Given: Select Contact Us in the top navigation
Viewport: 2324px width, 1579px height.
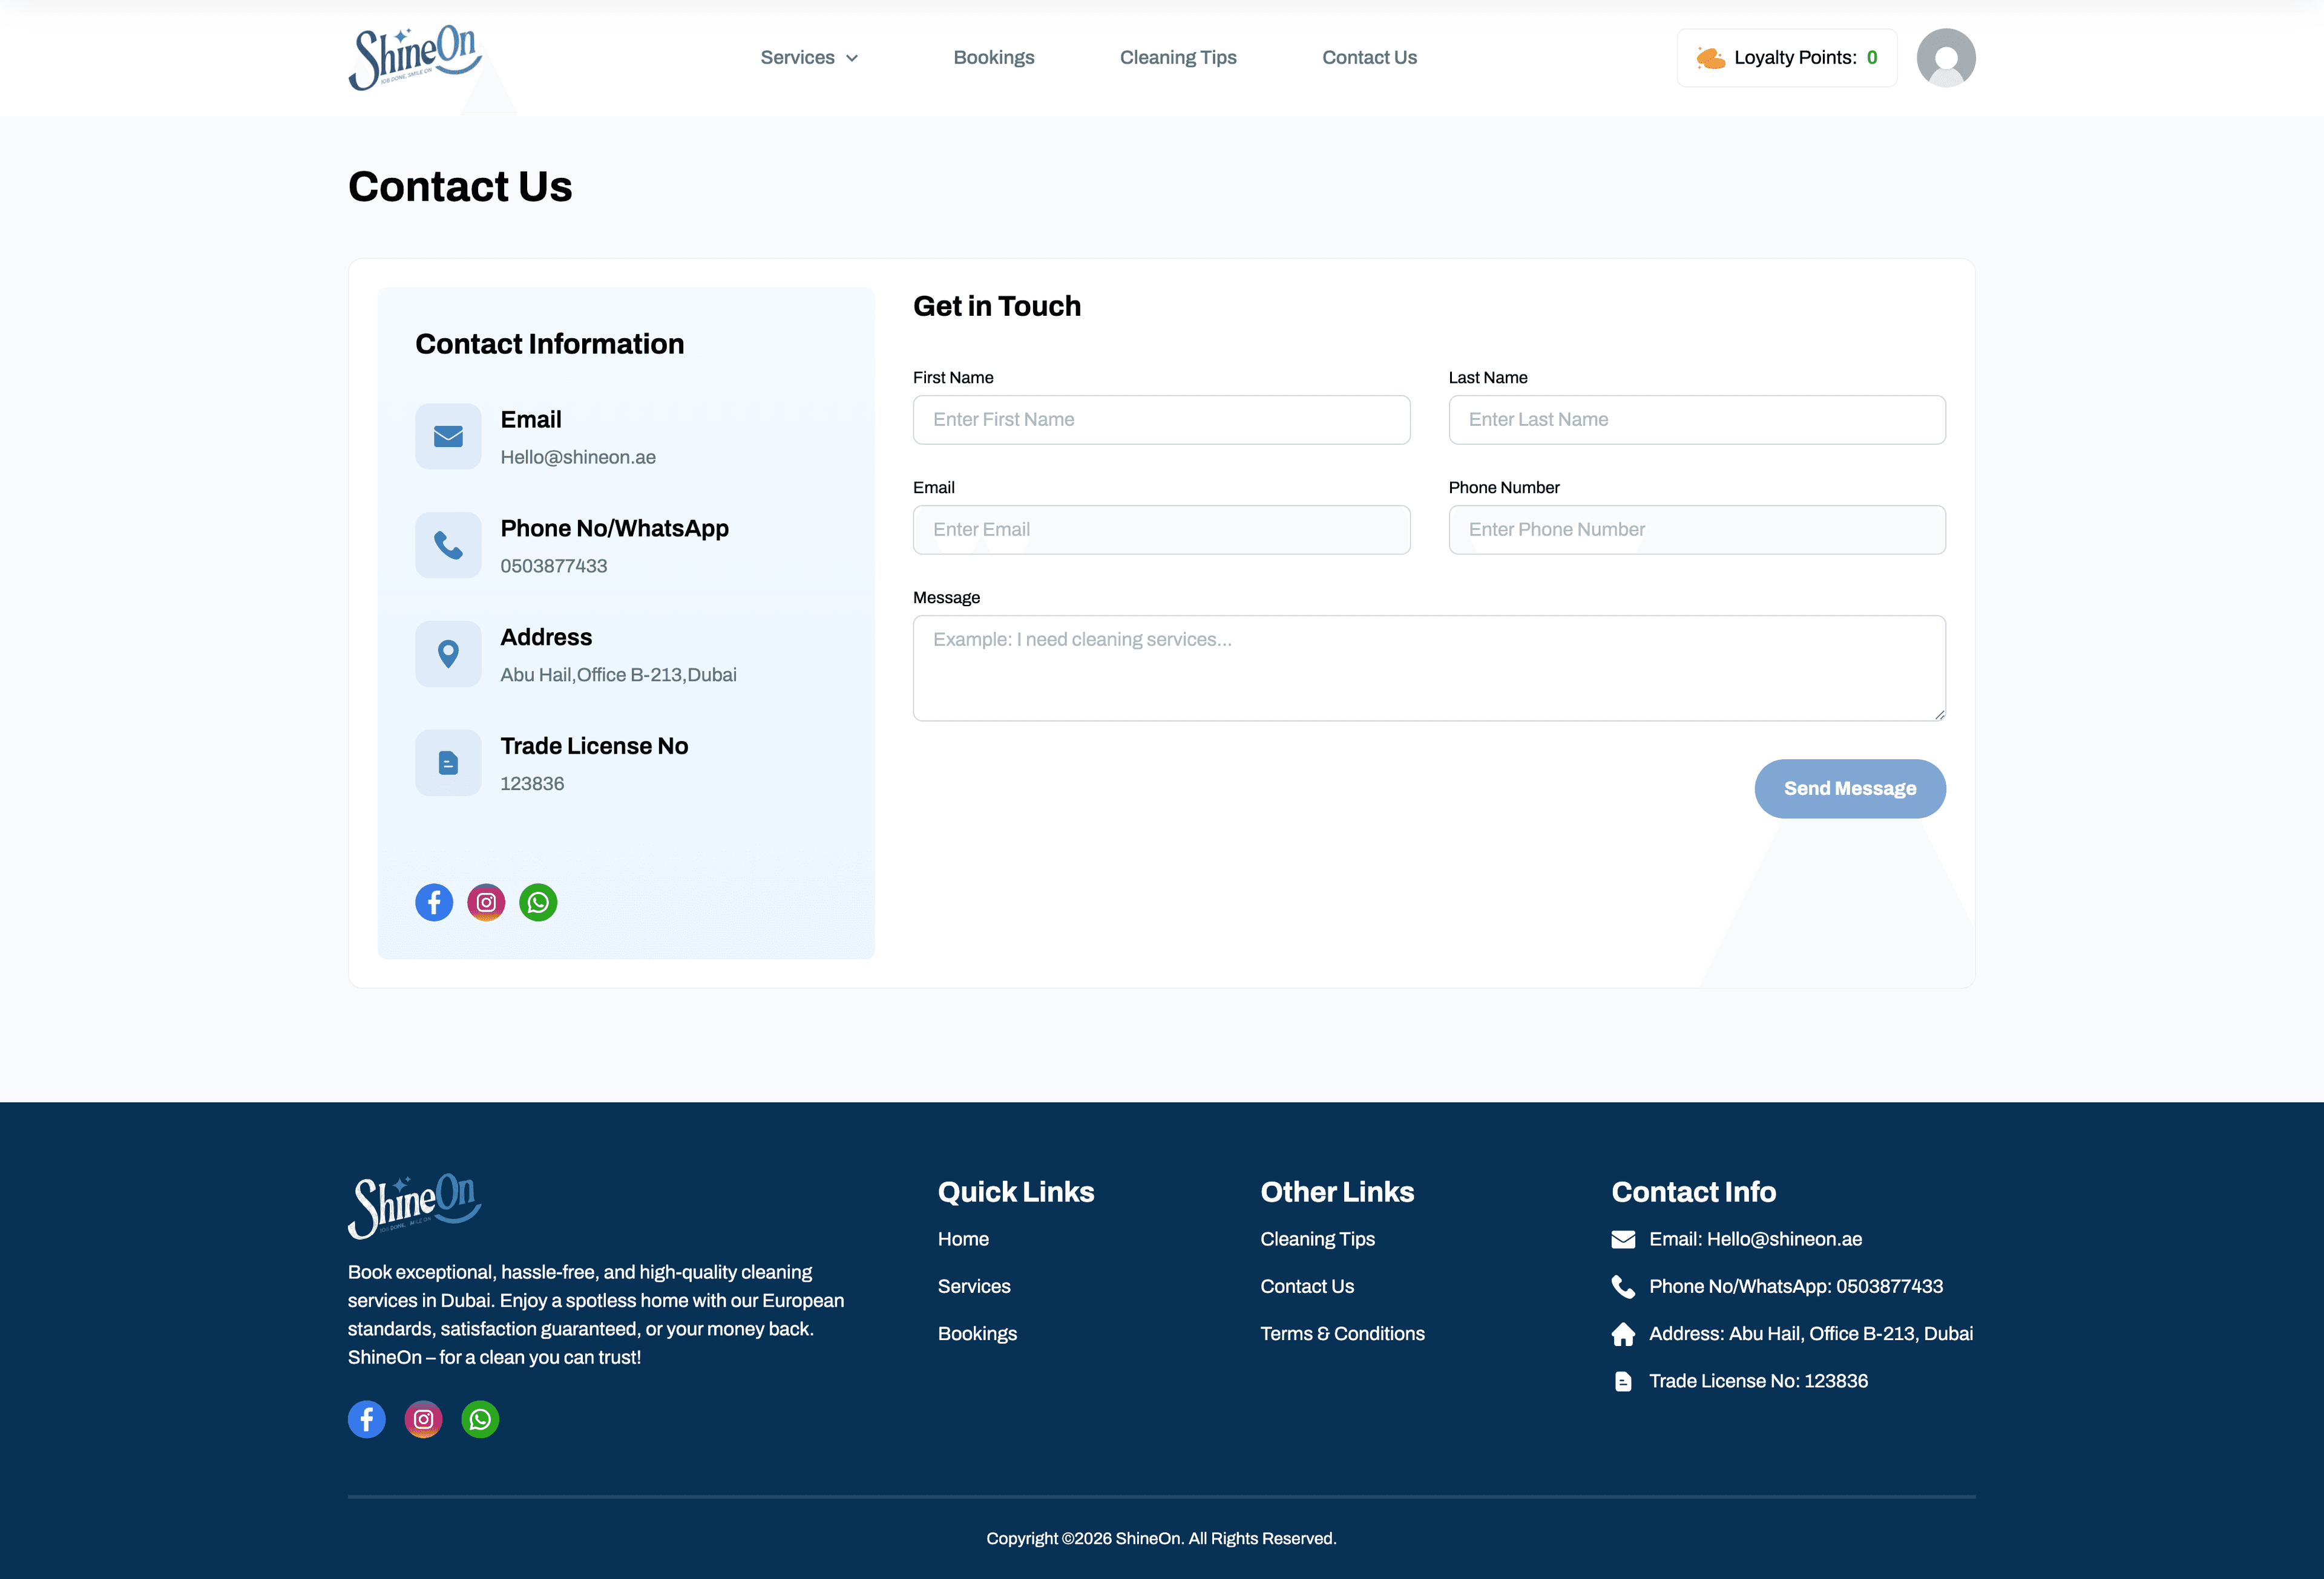Looking at the screenshot, I should 1369,58.
